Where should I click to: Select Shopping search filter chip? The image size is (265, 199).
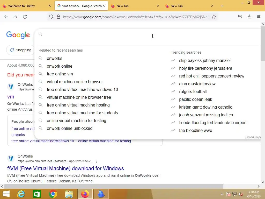pos(20,50)
